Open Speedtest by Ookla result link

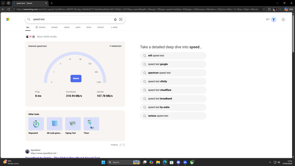(63, 157)
